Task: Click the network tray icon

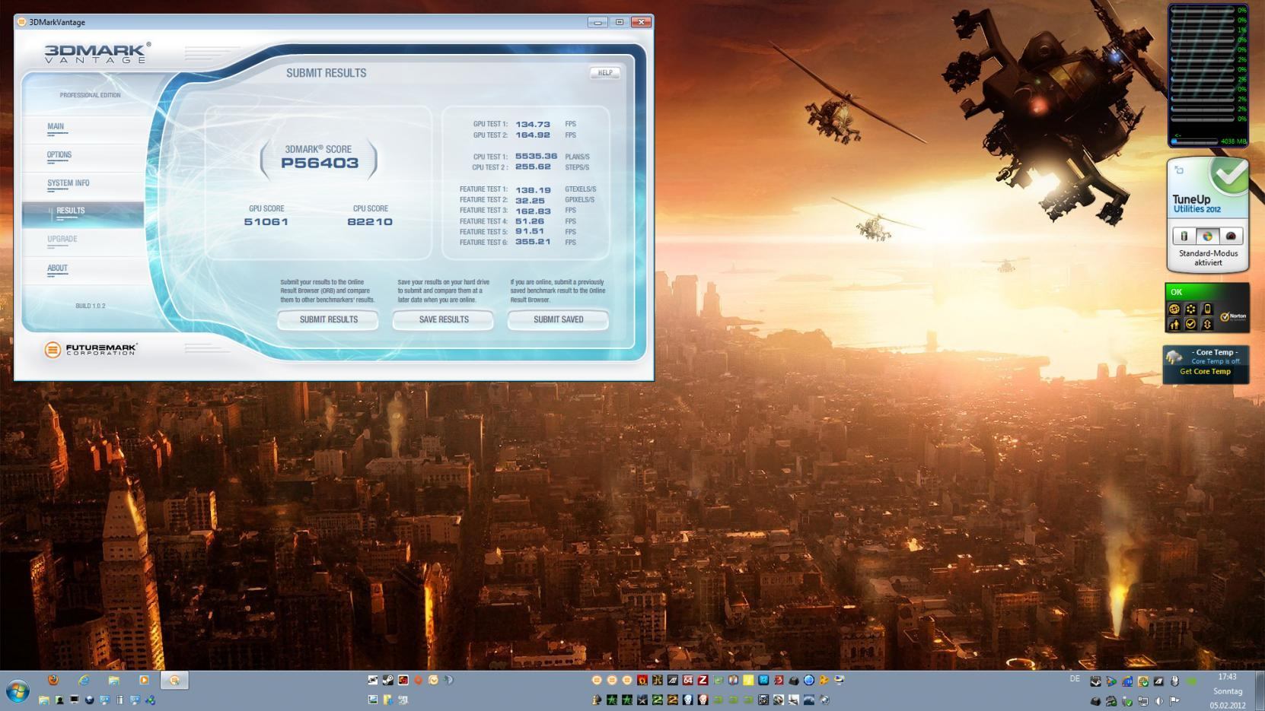Action: [x=1143, y=701]
